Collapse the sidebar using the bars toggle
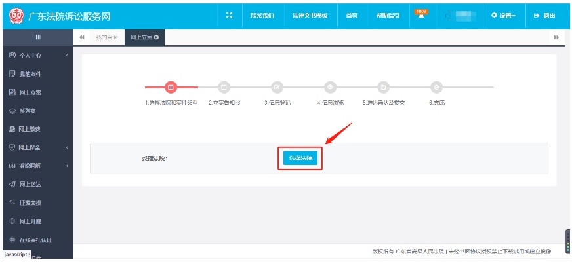 38,37
